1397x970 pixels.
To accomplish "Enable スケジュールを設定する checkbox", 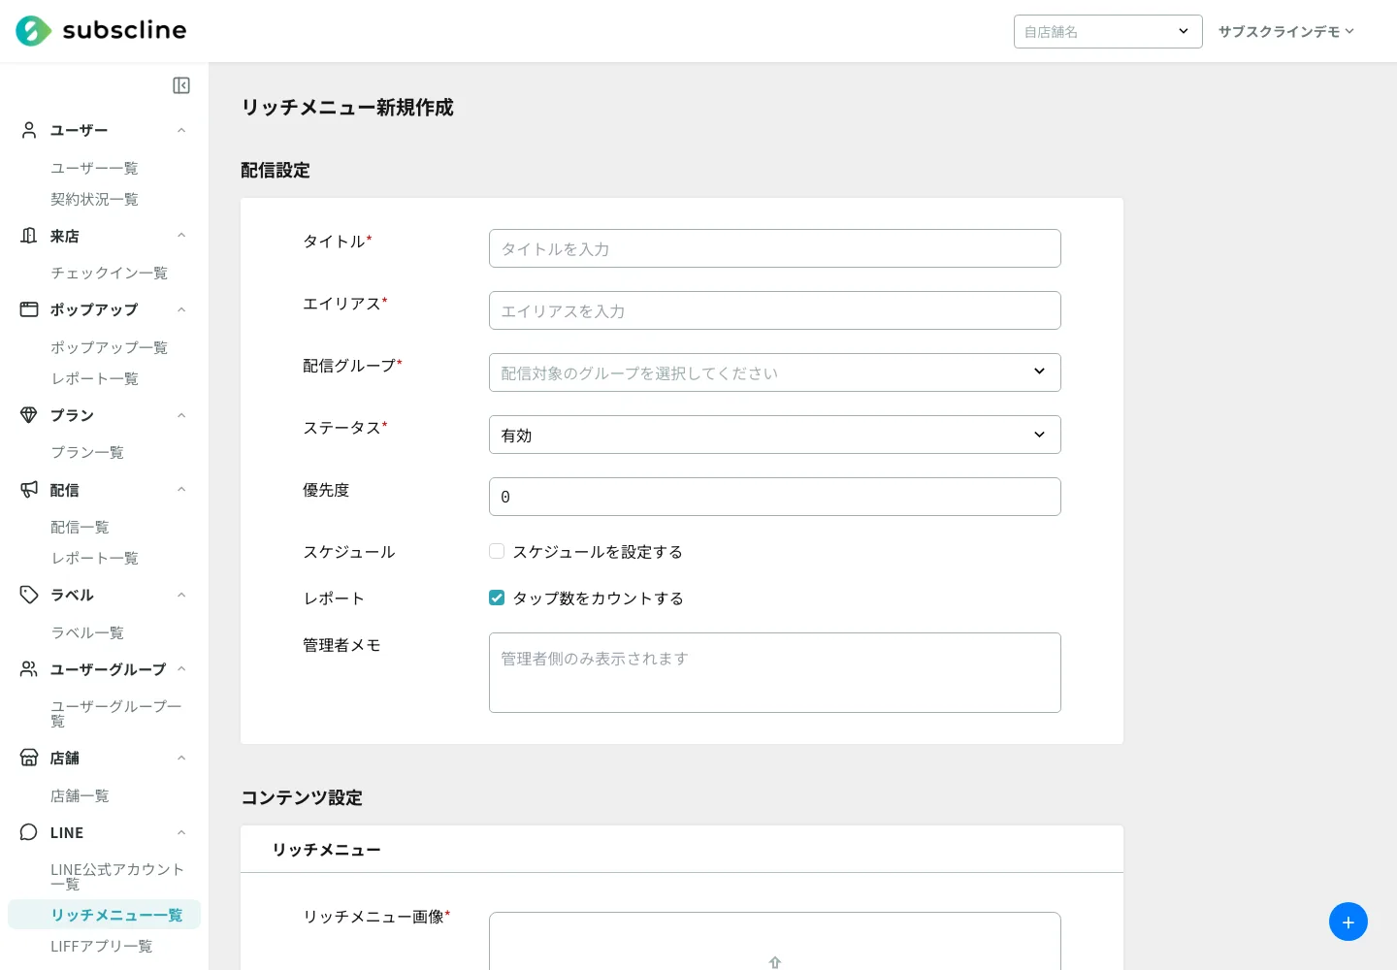I will click(x=497, y=551).
